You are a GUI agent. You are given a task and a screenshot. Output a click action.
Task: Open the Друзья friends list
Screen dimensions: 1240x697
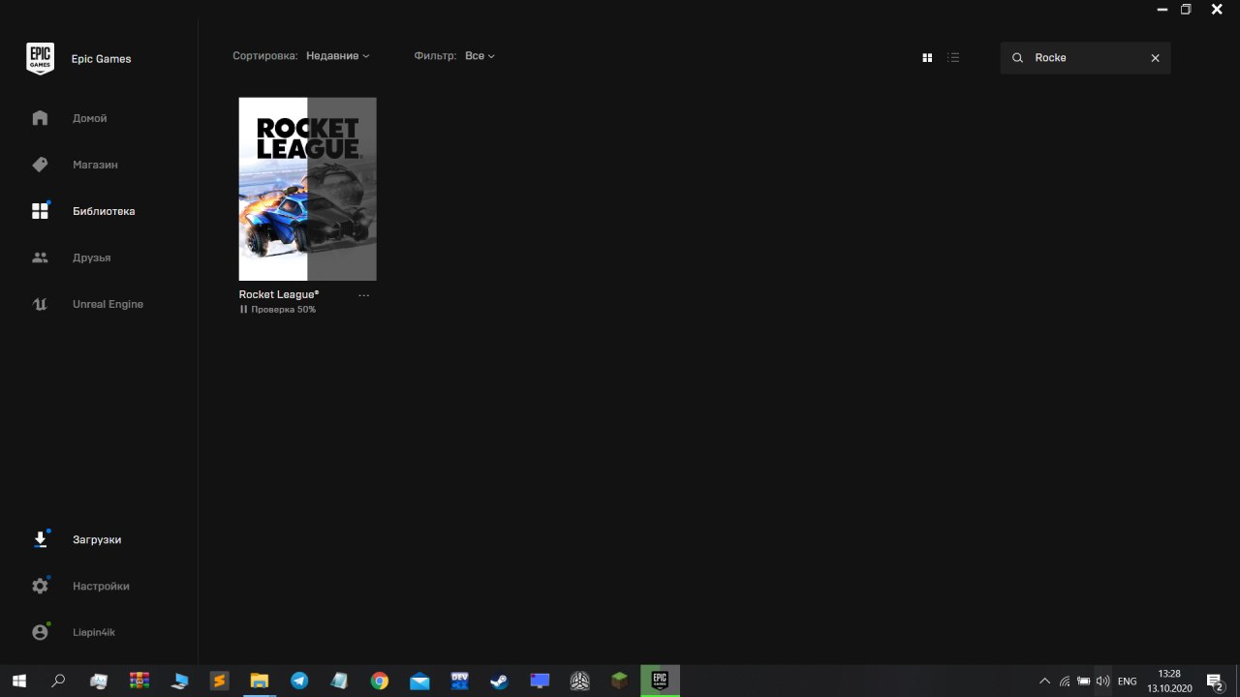tap(91, 258)
